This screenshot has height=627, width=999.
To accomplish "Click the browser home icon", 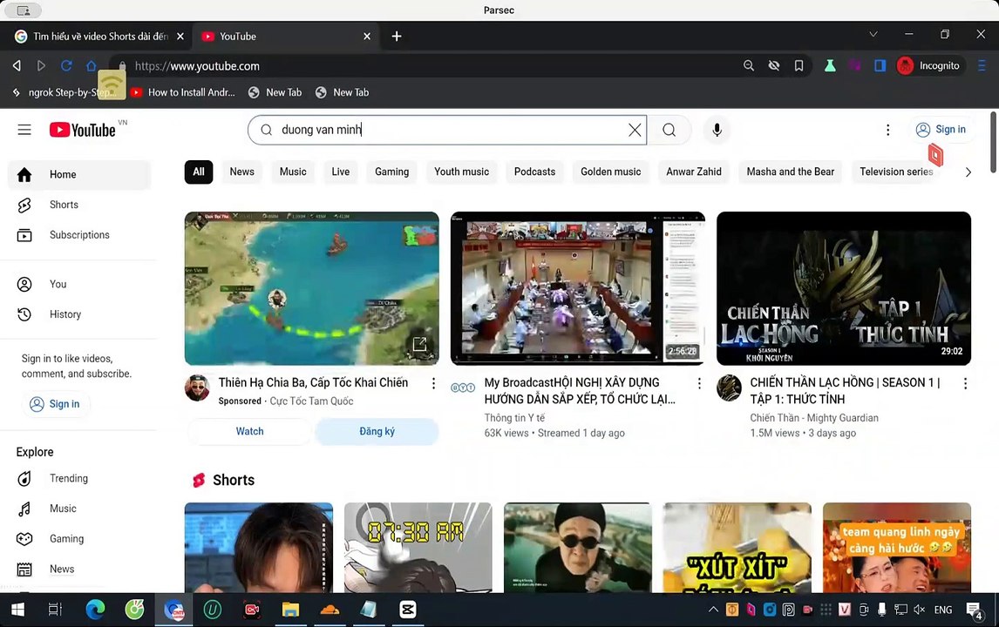I will click(92, 65).
